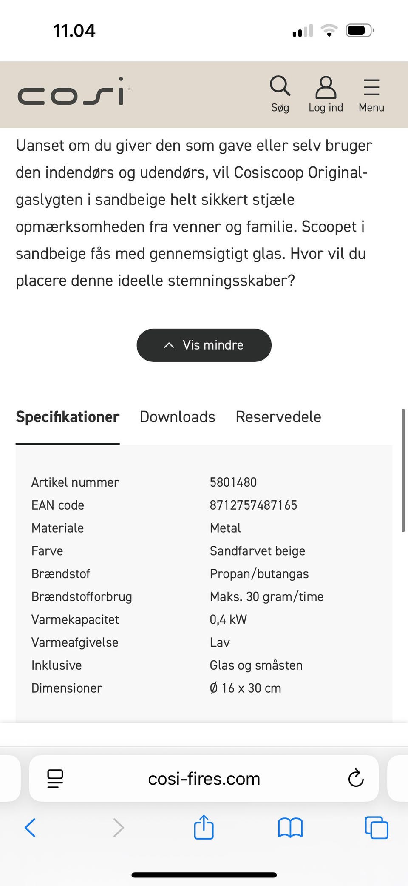Tap the cosi-fires.com address bar
This screenshot has width=408, height=886.
204,778
